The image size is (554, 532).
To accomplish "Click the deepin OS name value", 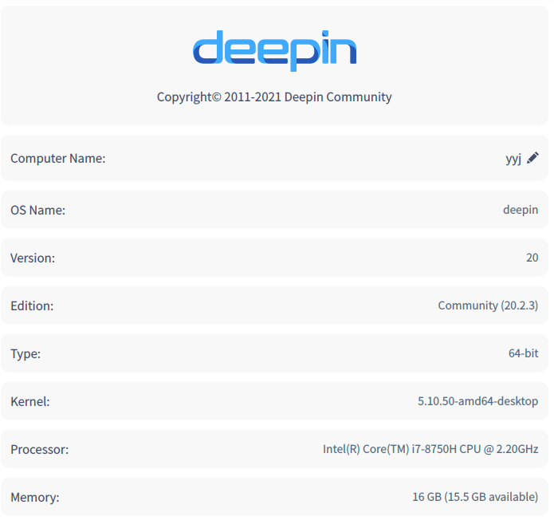I will [x=521, y=210].
